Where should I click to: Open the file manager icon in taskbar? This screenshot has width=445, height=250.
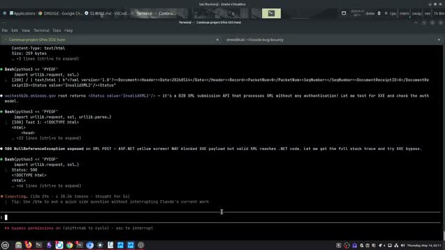[x=19, y=245]
